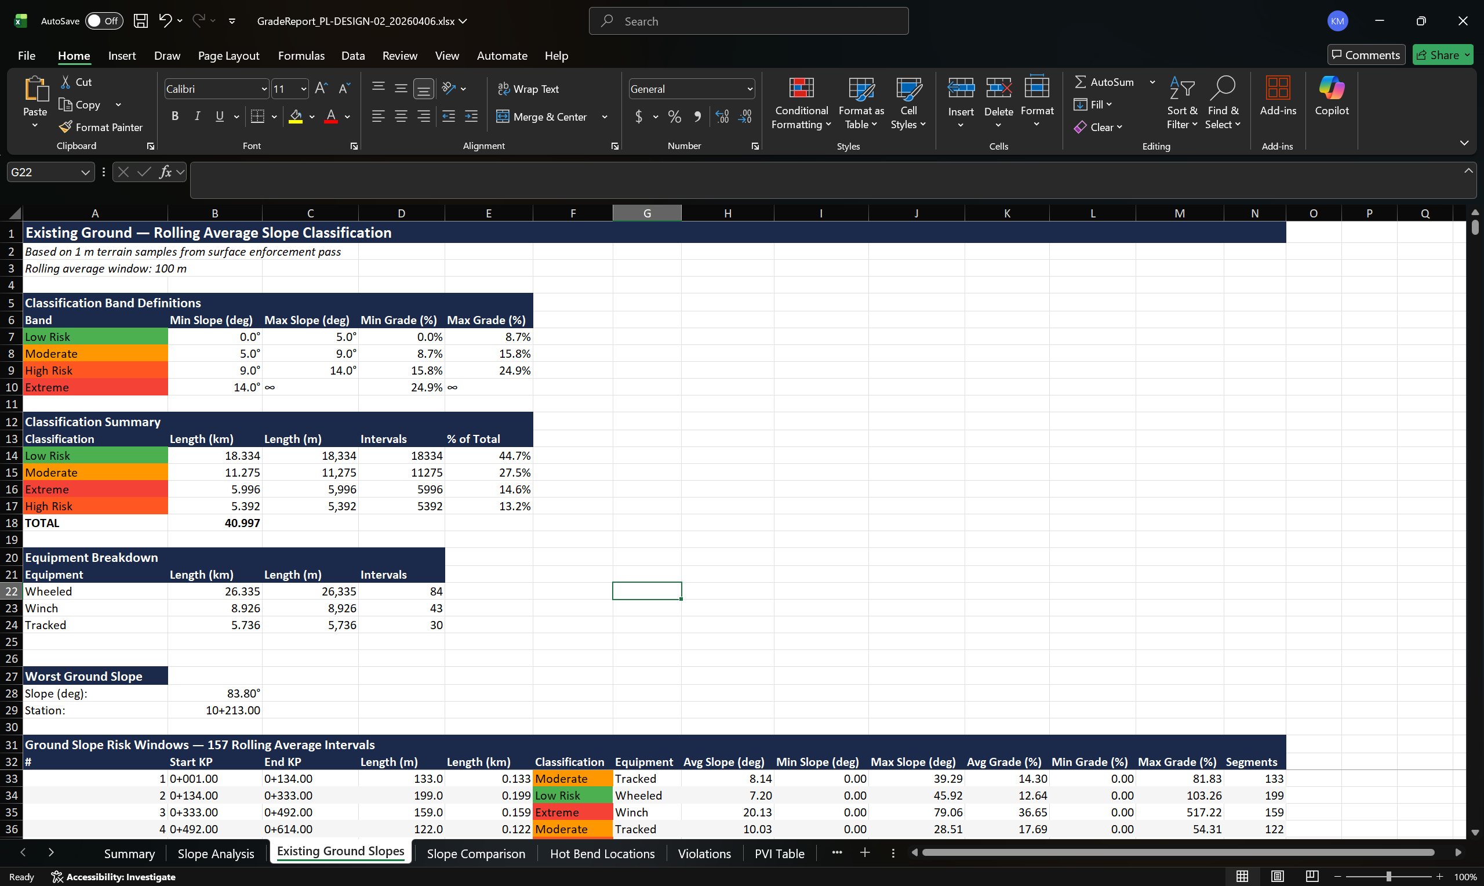1484x886 pixels.
Task: Toggle Wrap Text
Action: click(528, 89)
